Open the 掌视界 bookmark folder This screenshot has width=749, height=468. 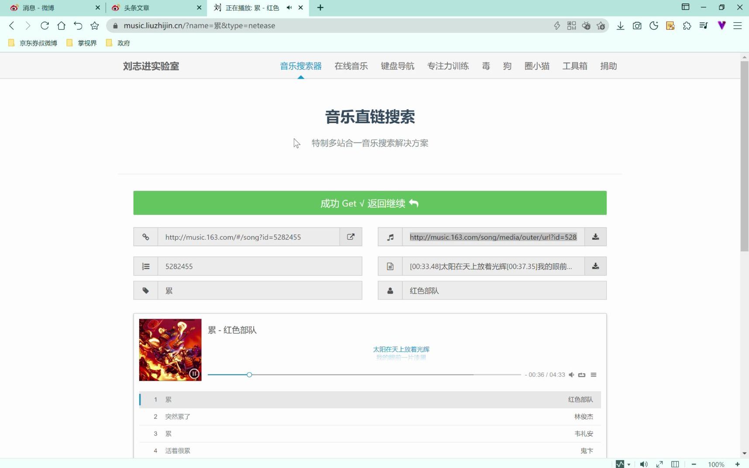[x=82, y=43]
